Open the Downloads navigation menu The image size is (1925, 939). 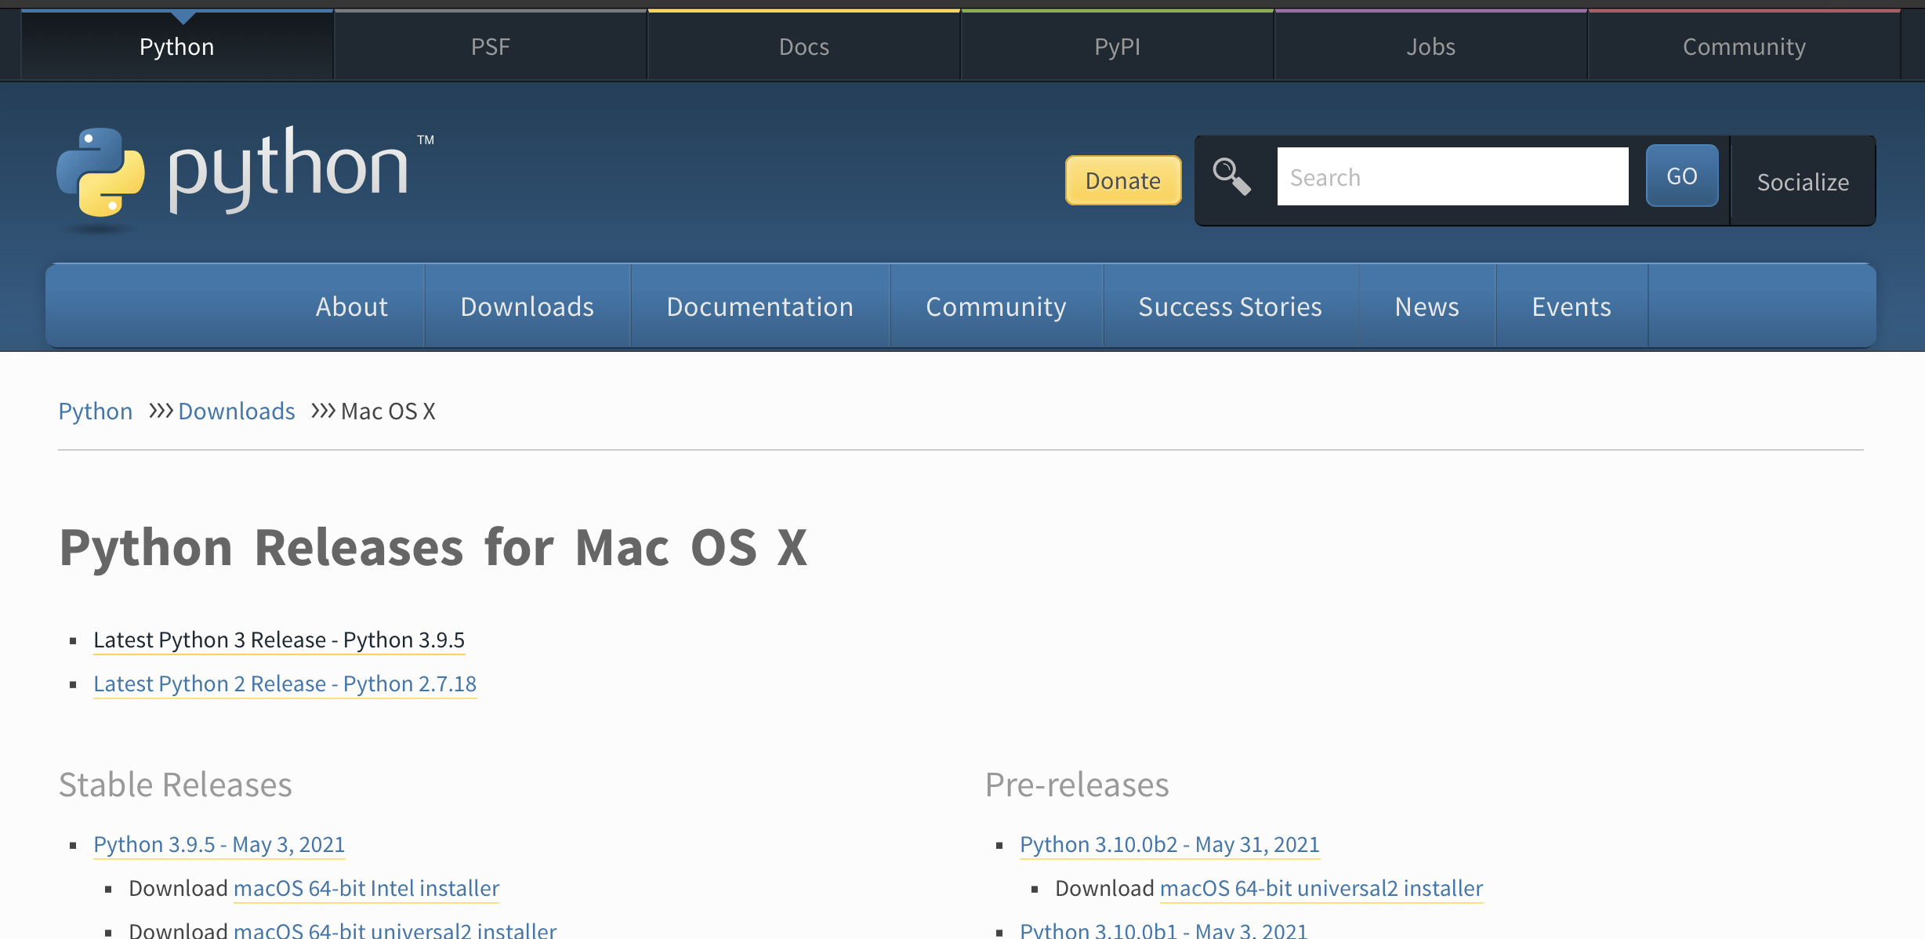coord(527,306)
